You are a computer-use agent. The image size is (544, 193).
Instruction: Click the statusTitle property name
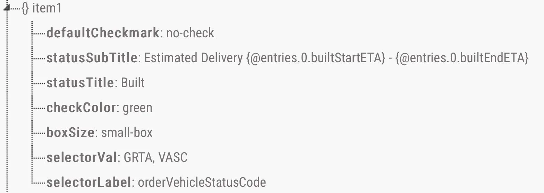pyautogui.click(x=80, y=83)
